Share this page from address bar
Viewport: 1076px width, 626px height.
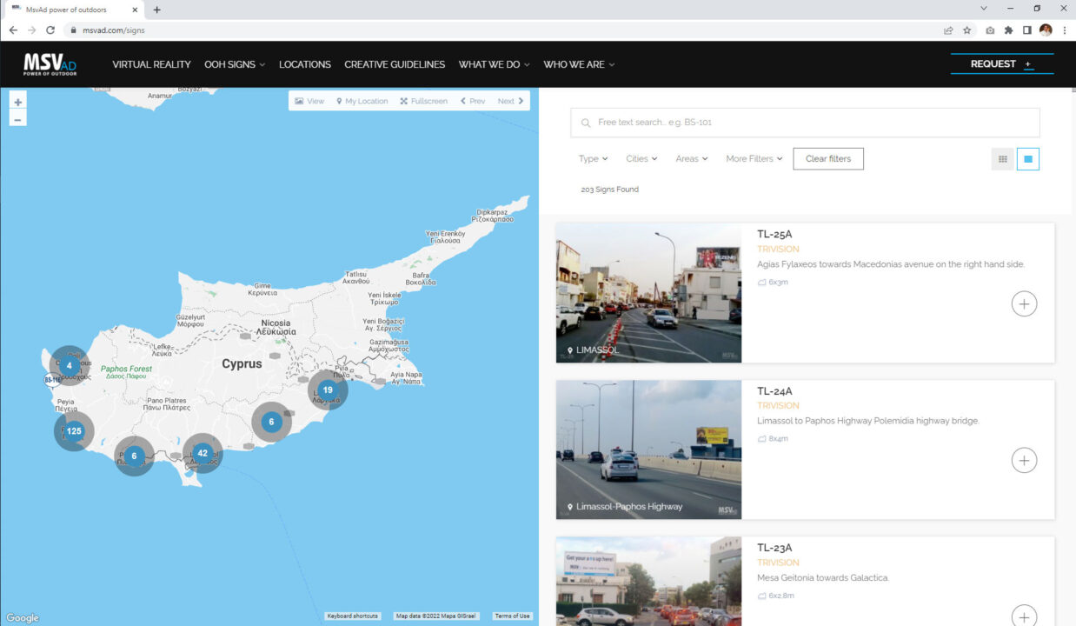coord(948,30)
